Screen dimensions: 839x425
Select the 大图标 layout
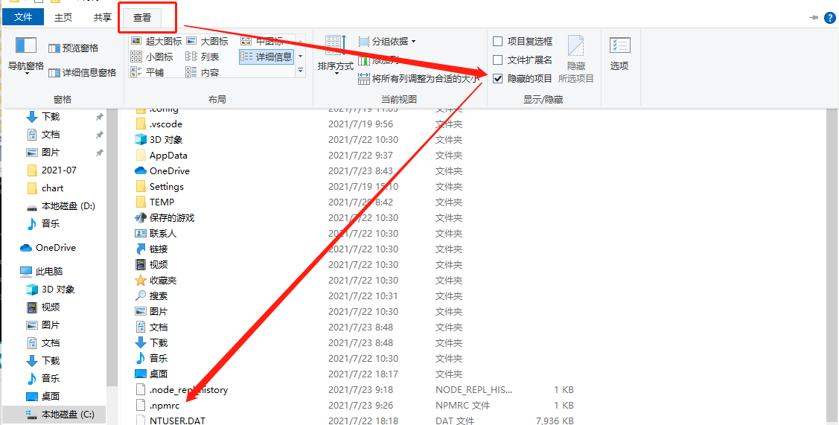[x=207, y=41]
